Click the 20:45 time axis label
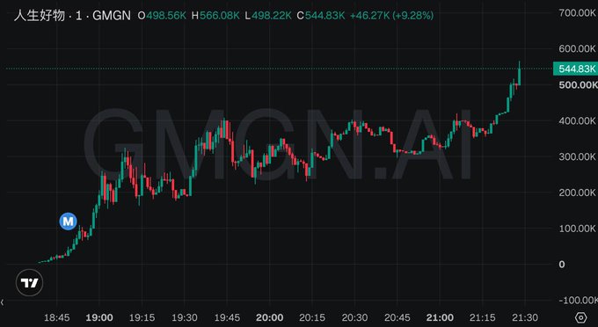This screenshot has height=327, width=598. pos(397,317)
